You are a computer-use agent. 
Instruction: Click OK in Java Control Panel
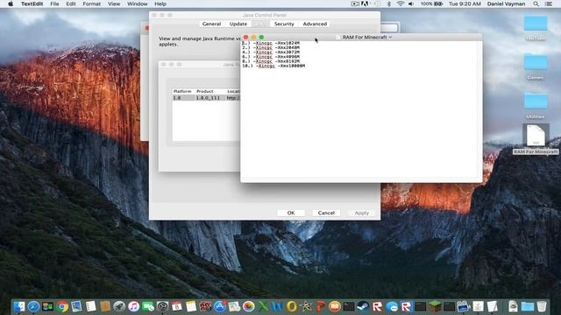(291, 213)
